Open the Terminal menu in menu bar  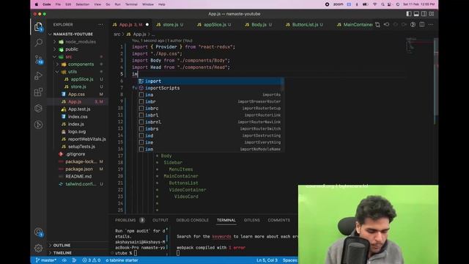131,4
